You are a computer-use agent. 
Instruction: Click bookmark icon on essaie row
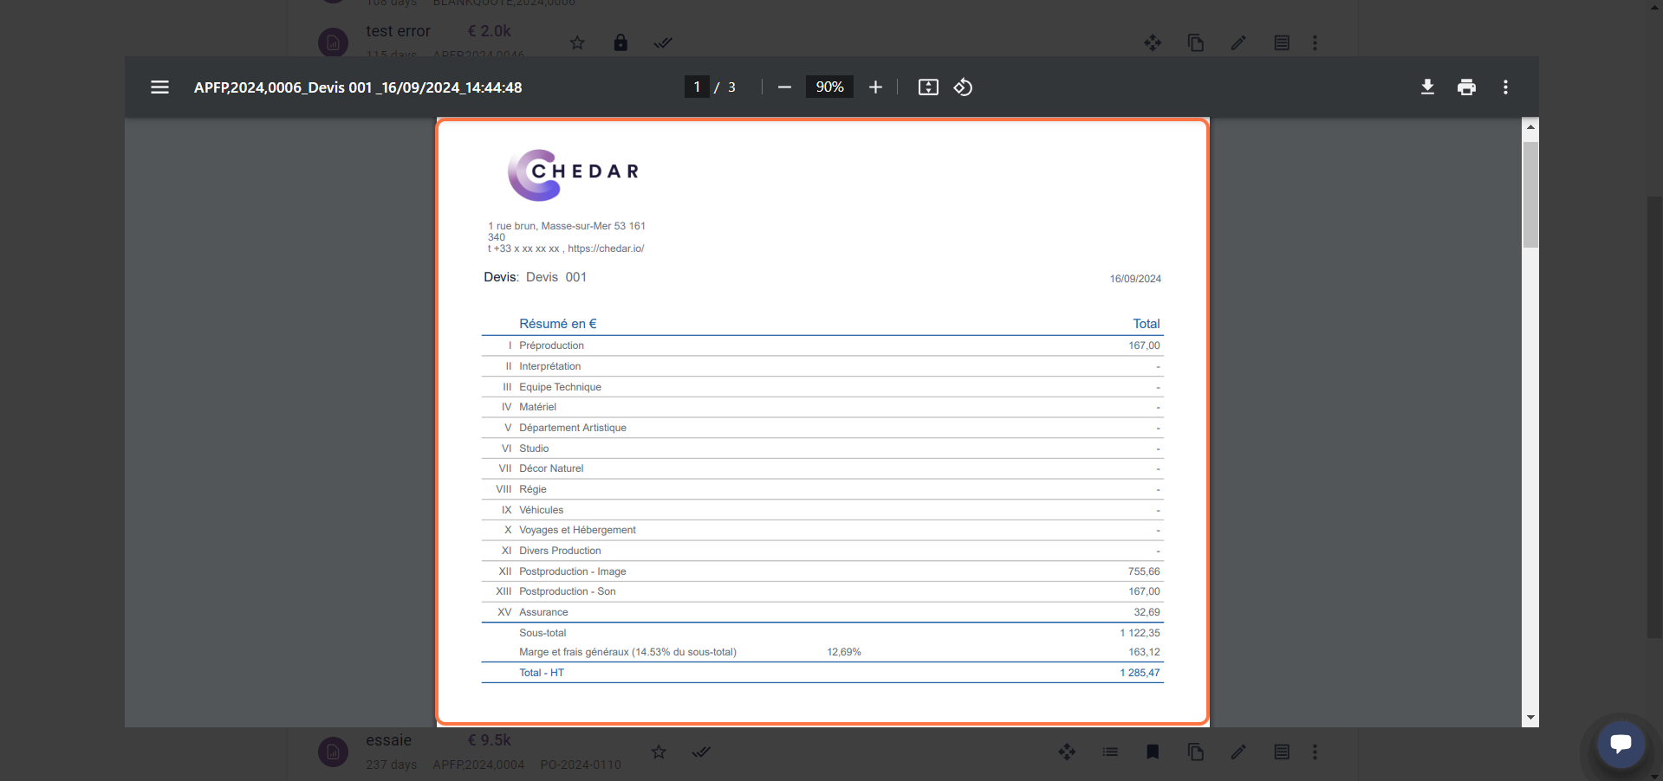click(1153, 752)
